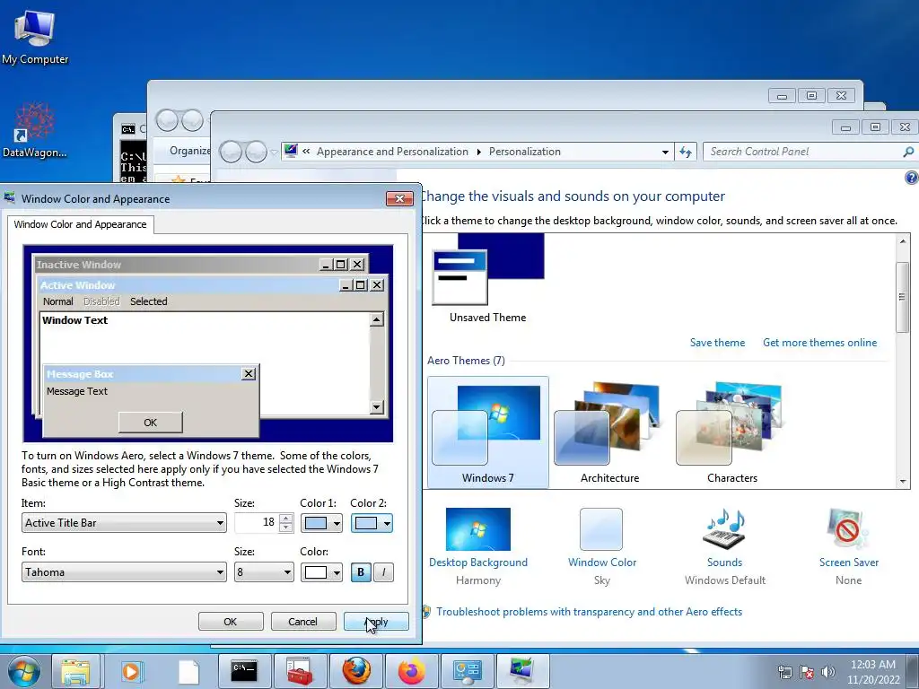Open Desktop Background settings icon
Viewport: 919px width, 689px height.
click(477, 529)
